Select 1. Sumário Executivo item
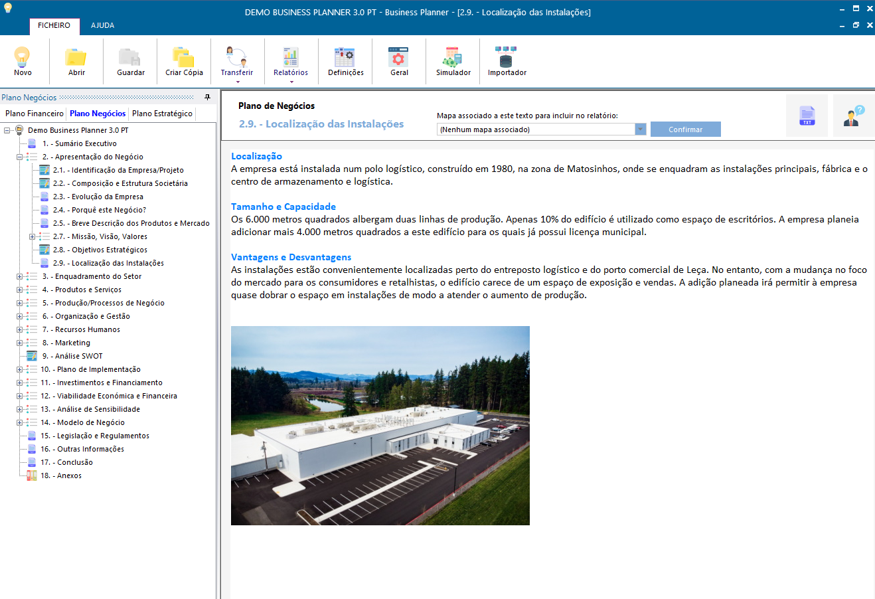875x599 pixels. tap(80, 143)
